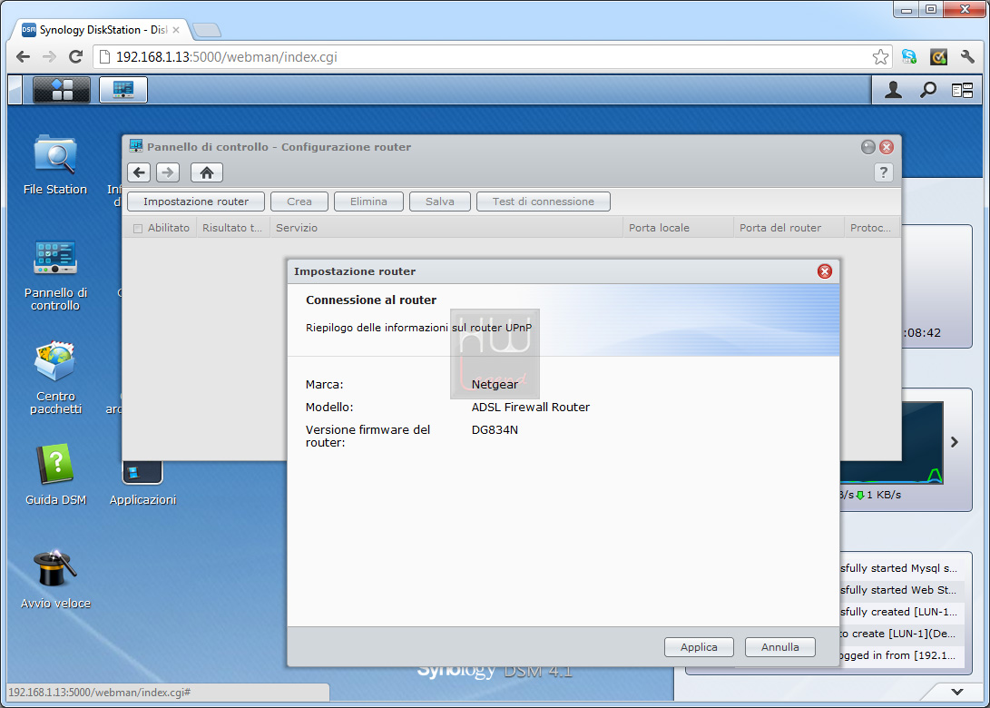The width and height of the screenshot is (990, 708).
Task: Click the Crea button
Action: (x=299, y=202)
